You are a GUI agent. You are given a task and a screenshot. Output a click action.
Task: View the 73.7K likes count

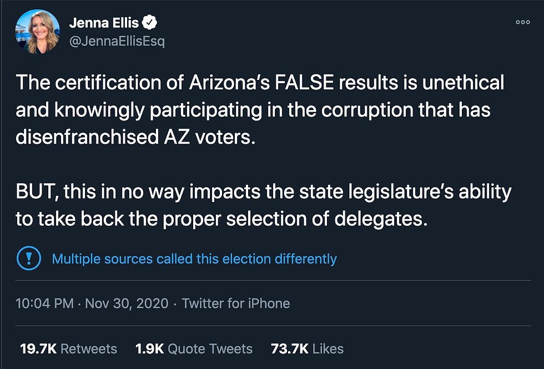click(x=289, y=348)
